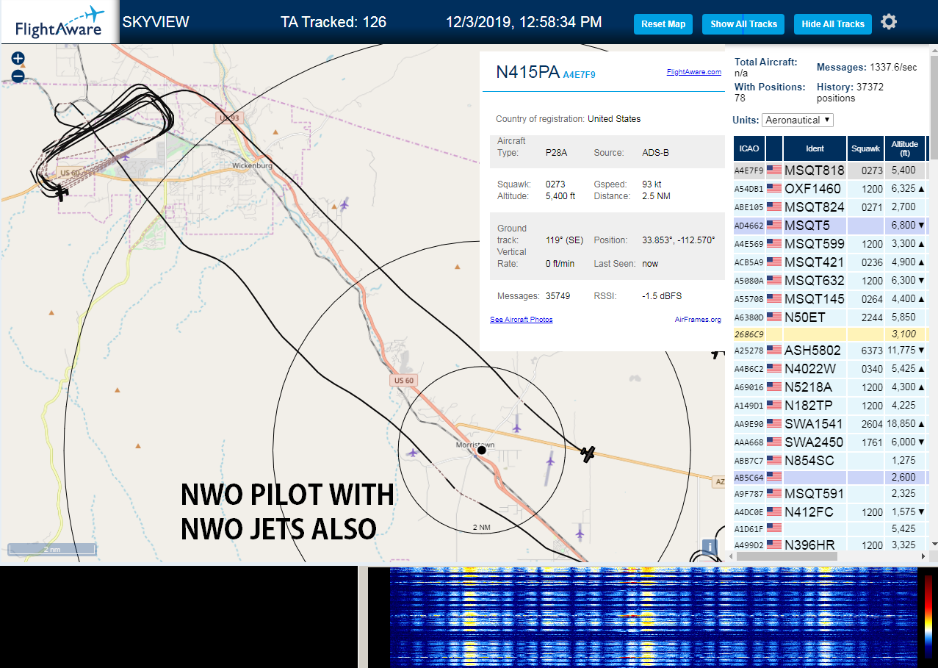Click the US flag in the MSQT5 row
The image size is (938, 668).
coord(774,225)
